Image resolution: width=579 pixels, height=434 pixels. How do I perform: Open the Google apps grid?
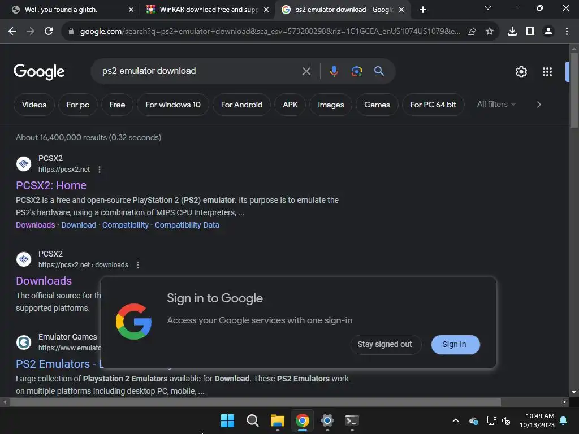[x=547, y=72]
